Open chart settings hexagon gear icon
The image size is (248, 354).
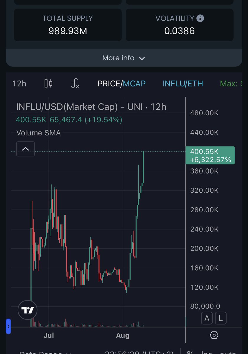point(214,335)
